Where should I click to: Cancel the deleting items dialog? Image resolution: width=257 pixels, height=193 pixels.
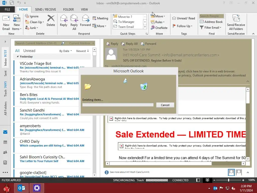165,105
